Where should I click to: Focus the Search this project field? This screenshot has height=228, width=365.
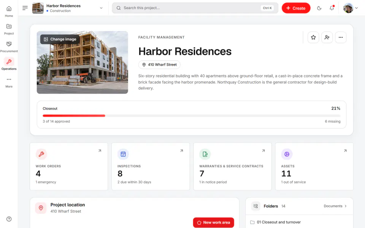[x=195, y=8]
